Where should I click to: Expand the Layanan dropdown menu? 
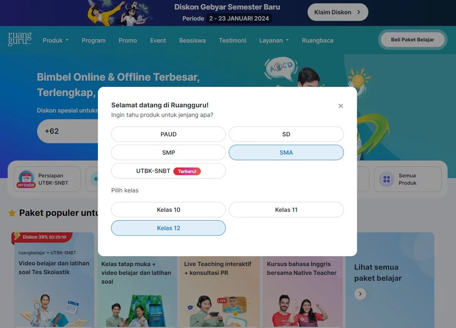tap(274, 40)
